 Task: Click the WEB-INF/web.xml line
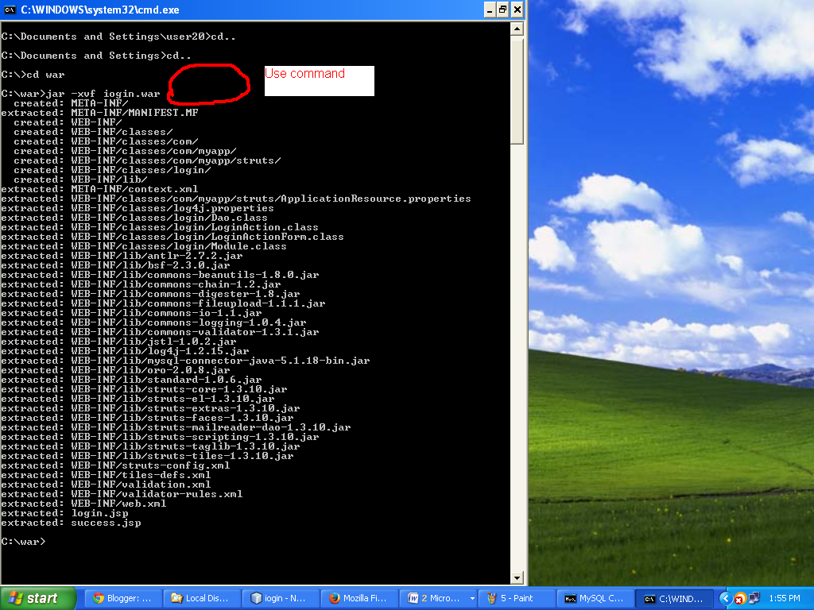point(83,504)
